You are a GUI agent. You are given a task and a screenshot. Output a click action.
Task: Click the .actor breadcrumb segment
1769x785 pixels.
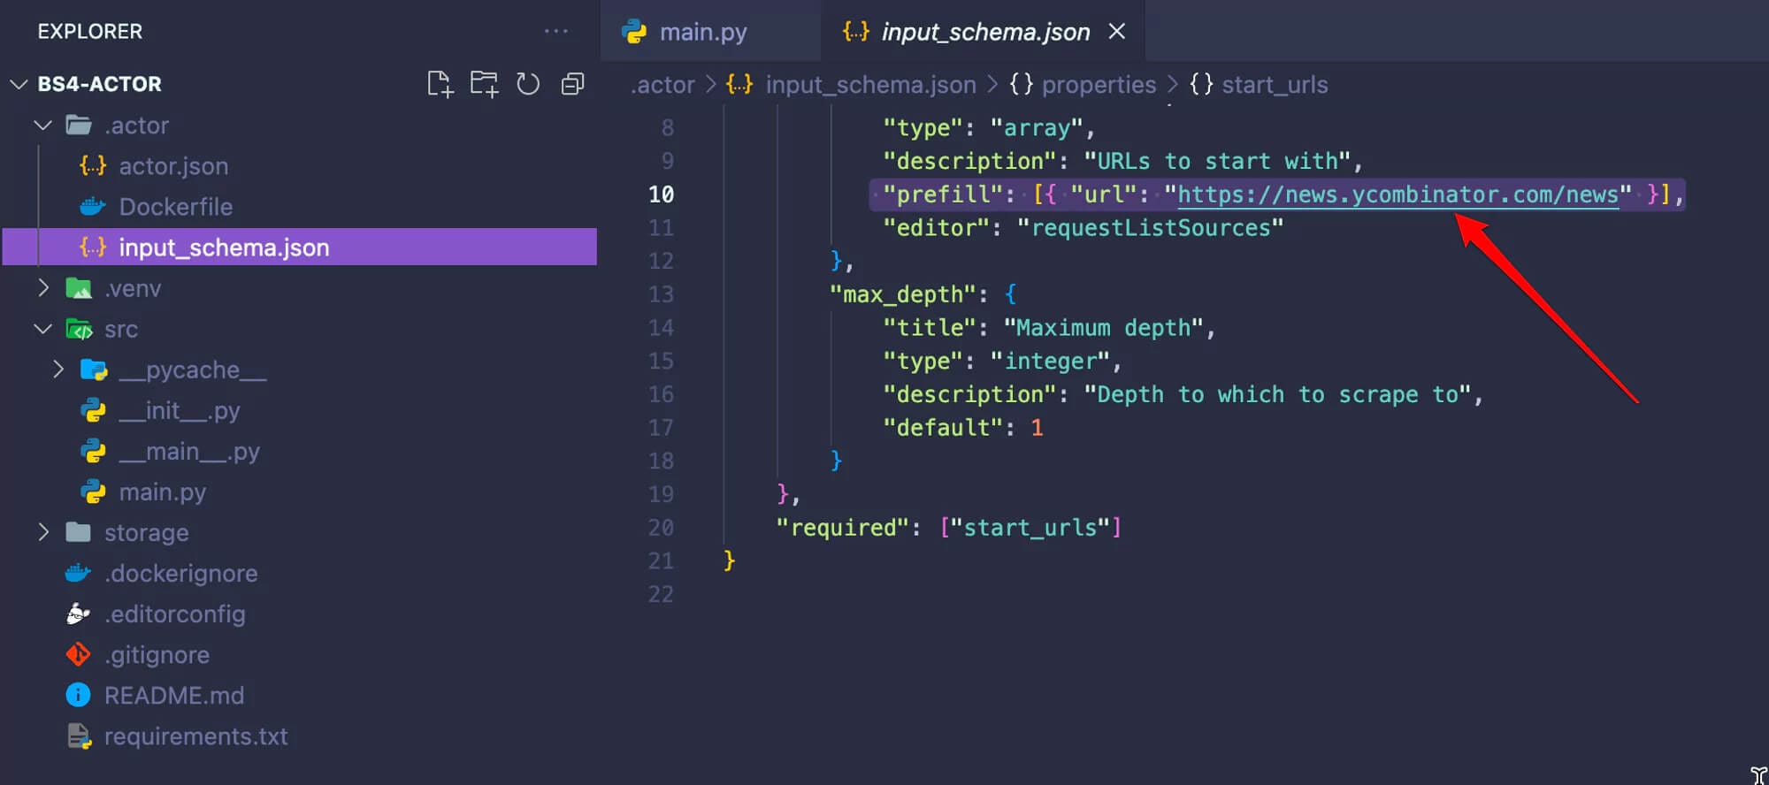coord(662,85)
